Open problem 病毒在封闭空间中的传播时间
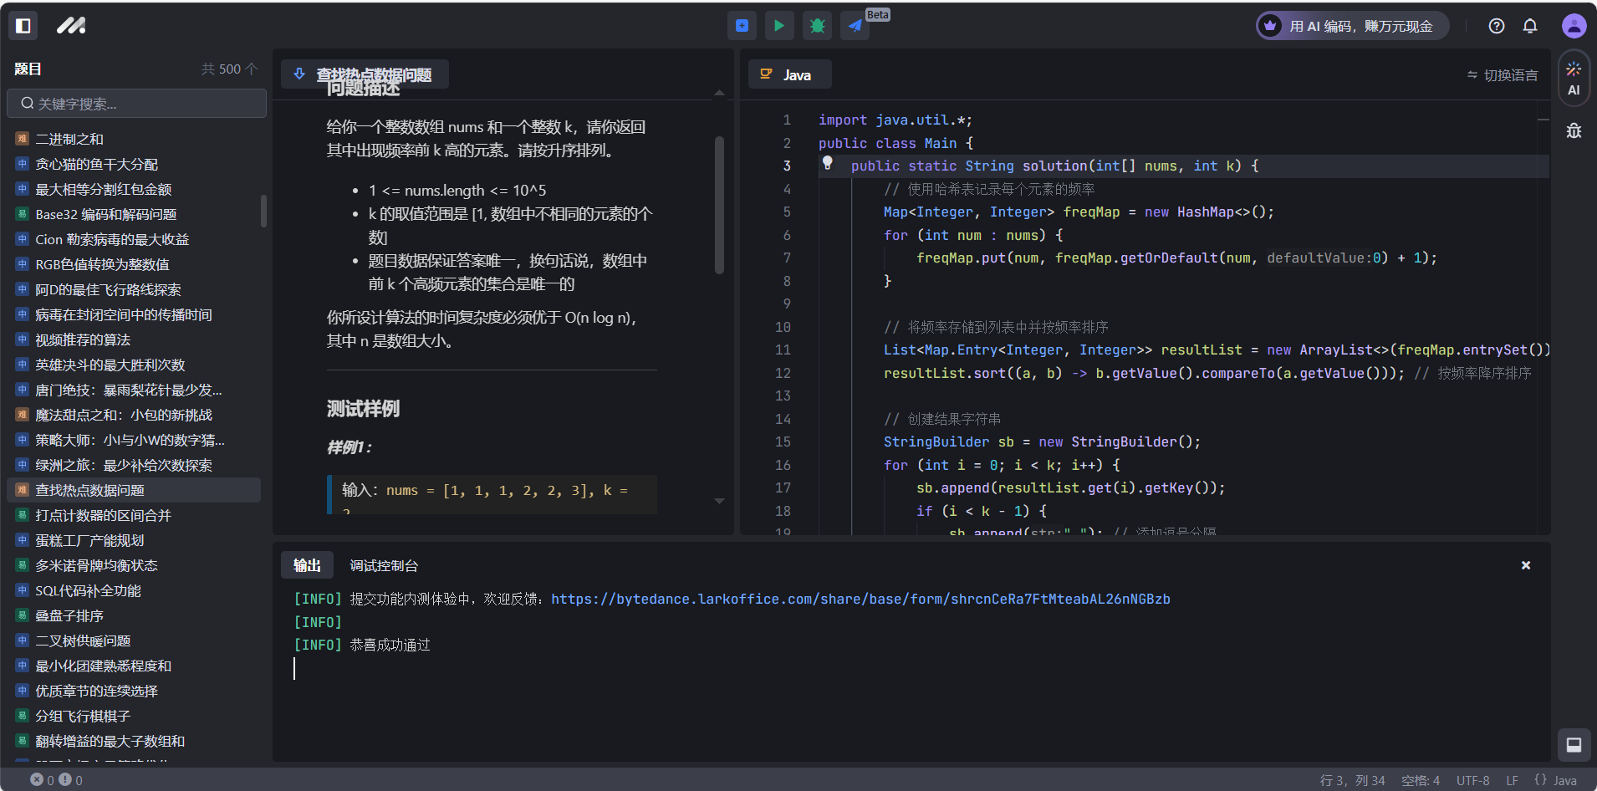The image size is (1597, 791). [134, 314]
